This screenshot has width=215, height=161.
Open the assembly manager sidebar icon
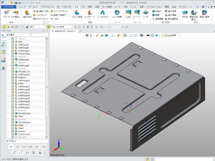point(3,45)
